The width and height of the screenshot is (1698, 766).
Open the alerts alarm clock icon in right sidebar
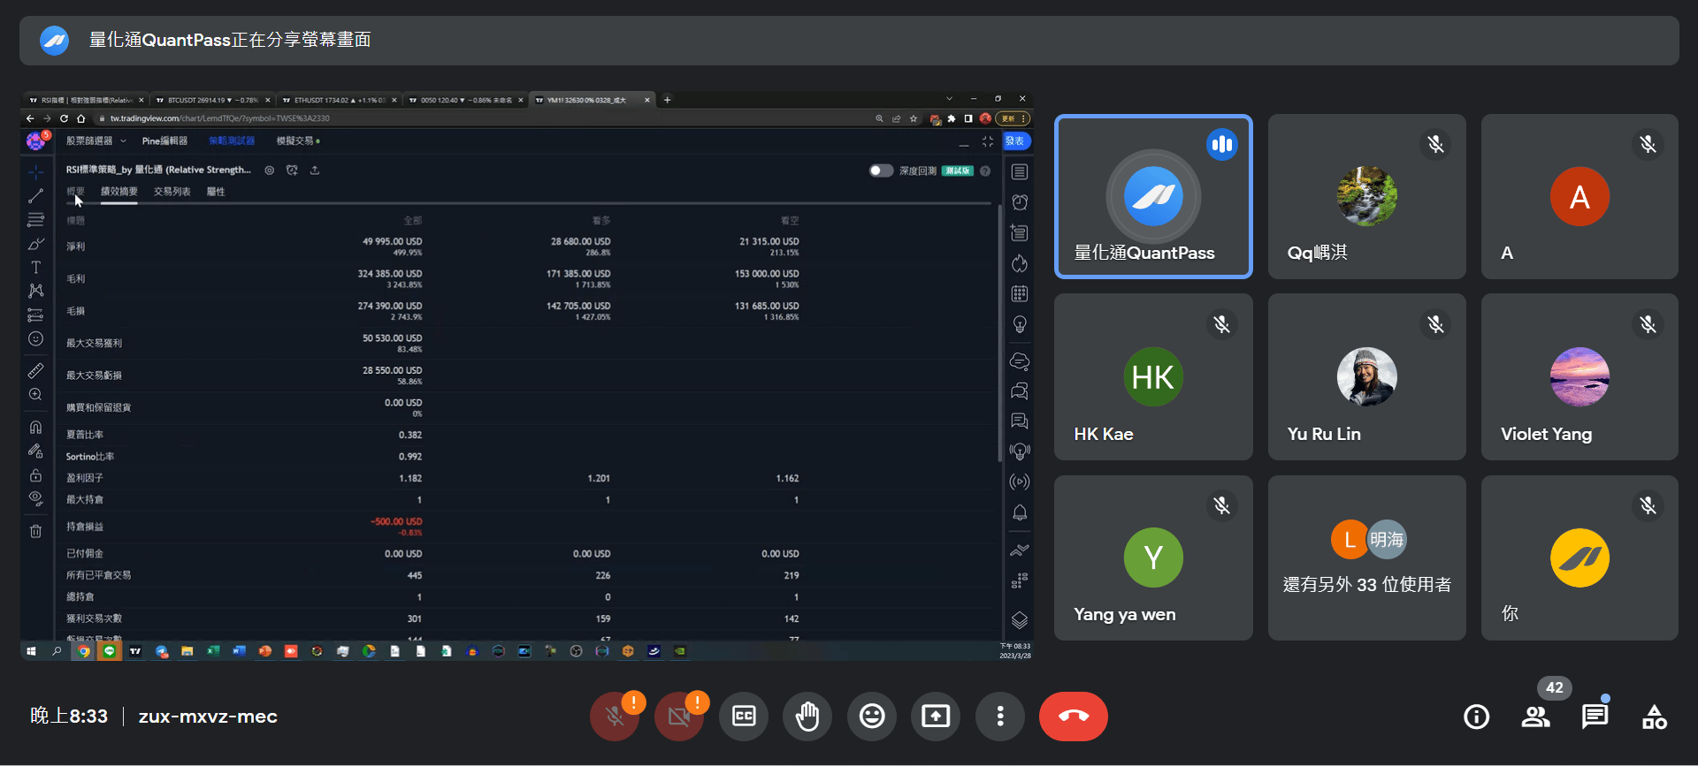click(x=1020, y=202)
